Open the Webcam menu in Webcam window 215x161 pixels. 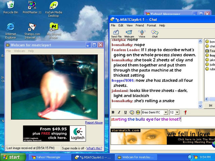(19, 51)
